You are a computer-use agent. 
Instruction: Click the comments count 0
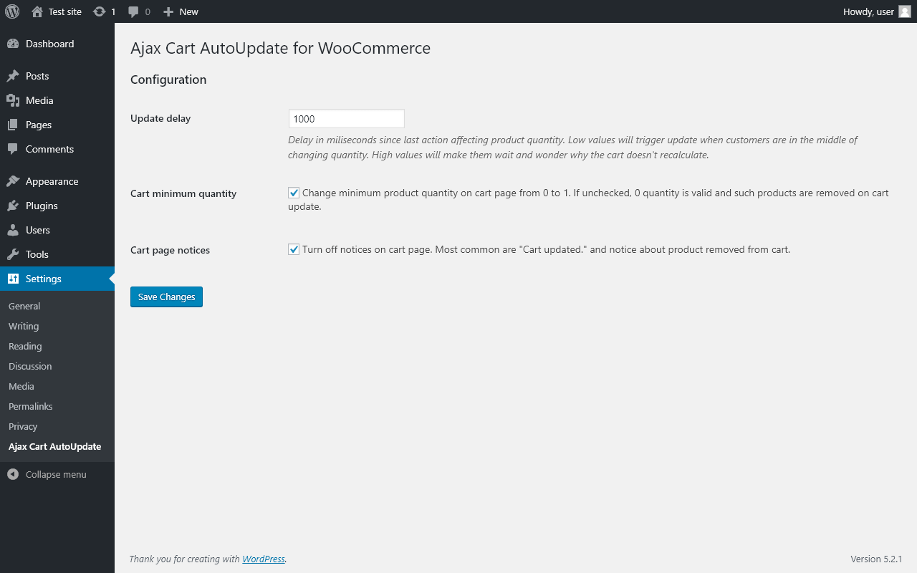coord(148,11)
